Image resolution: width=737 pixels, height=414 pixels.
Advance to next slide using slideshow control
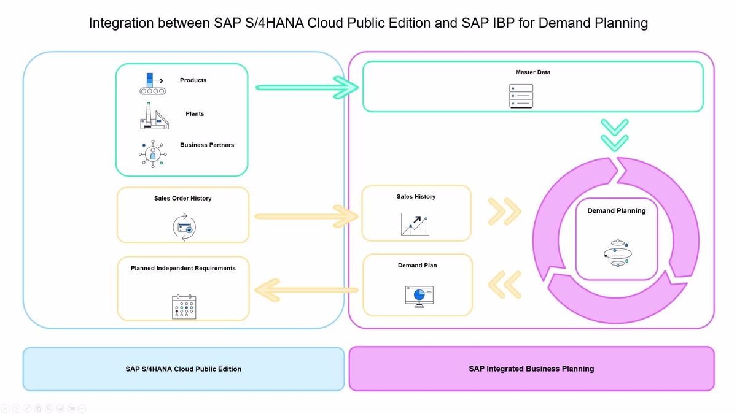17,408
